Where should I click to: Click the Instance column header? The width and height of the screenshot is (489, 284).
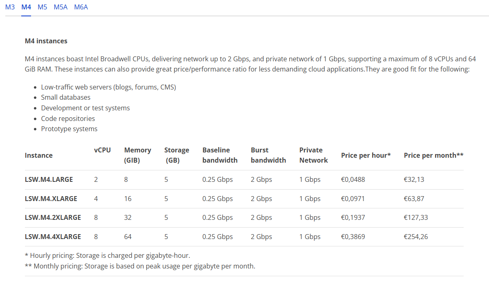39,155
